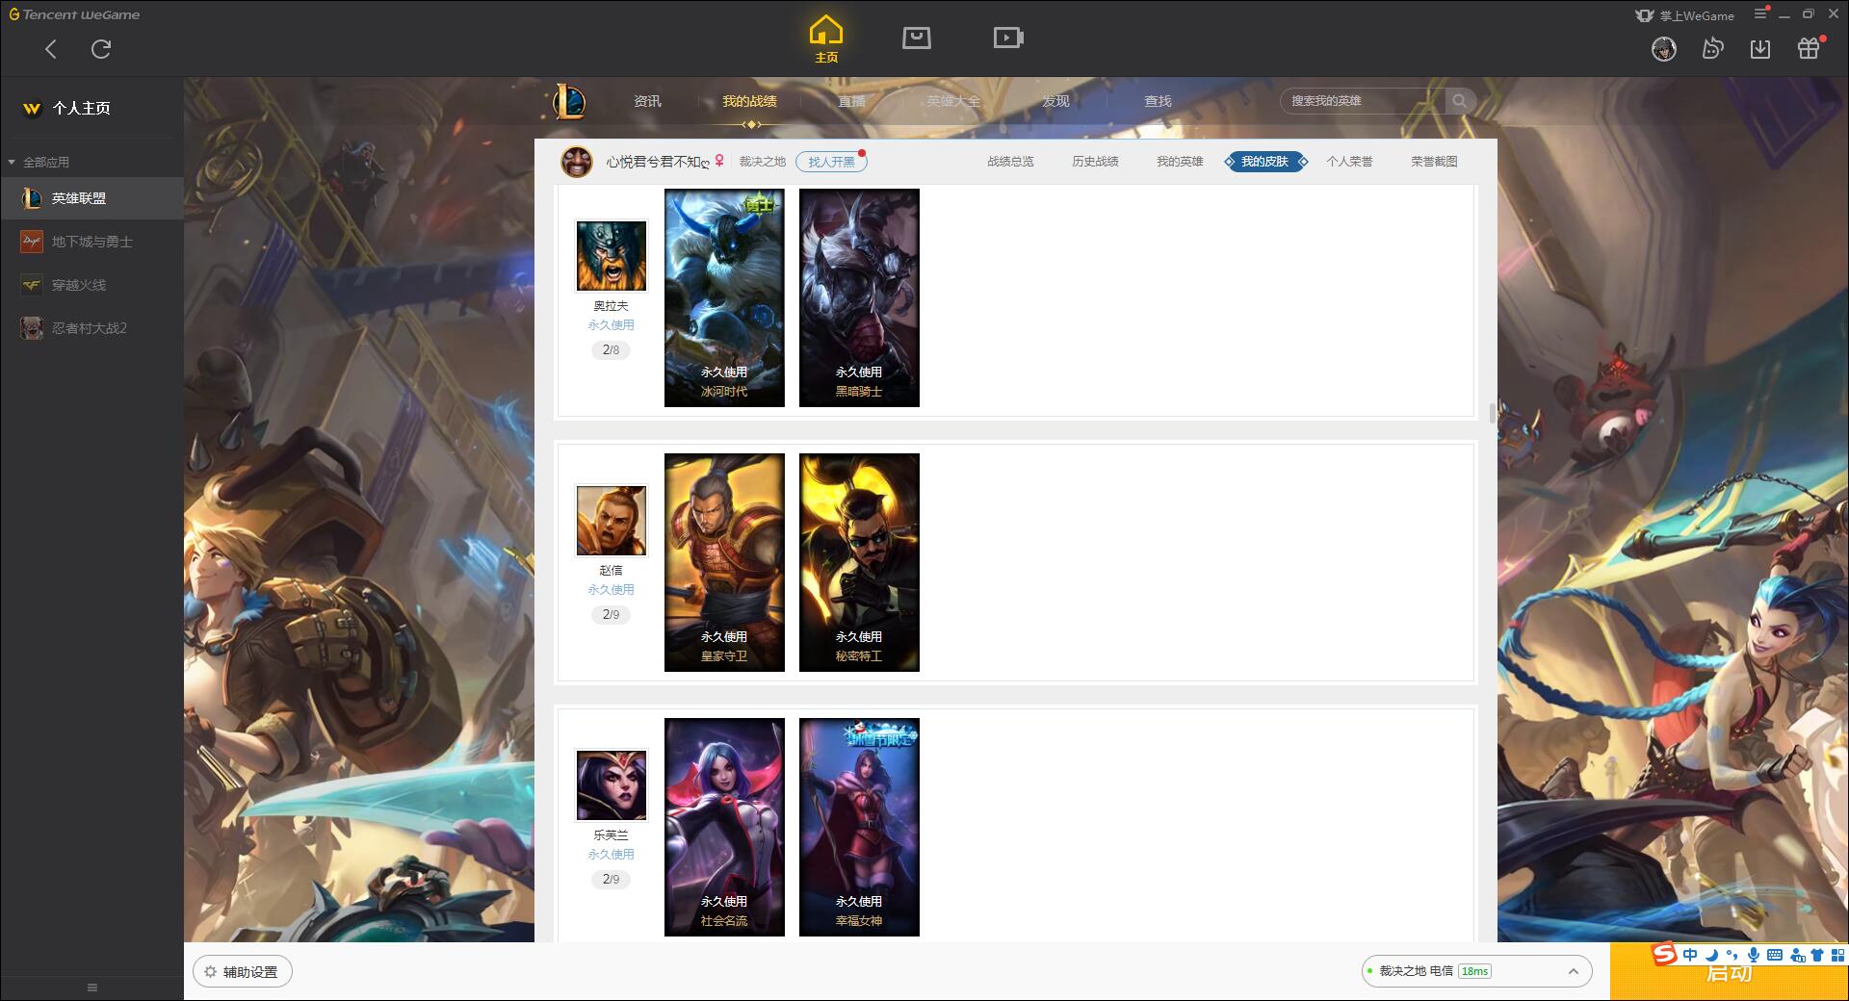Image resolution: width=1849 pixels, height=1001 pixels.
Task: Click the League of Legends logo icon
Action: click(569, 101)
